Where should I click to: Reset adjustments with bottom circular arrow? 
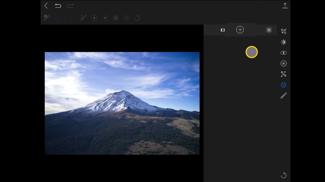284,175
